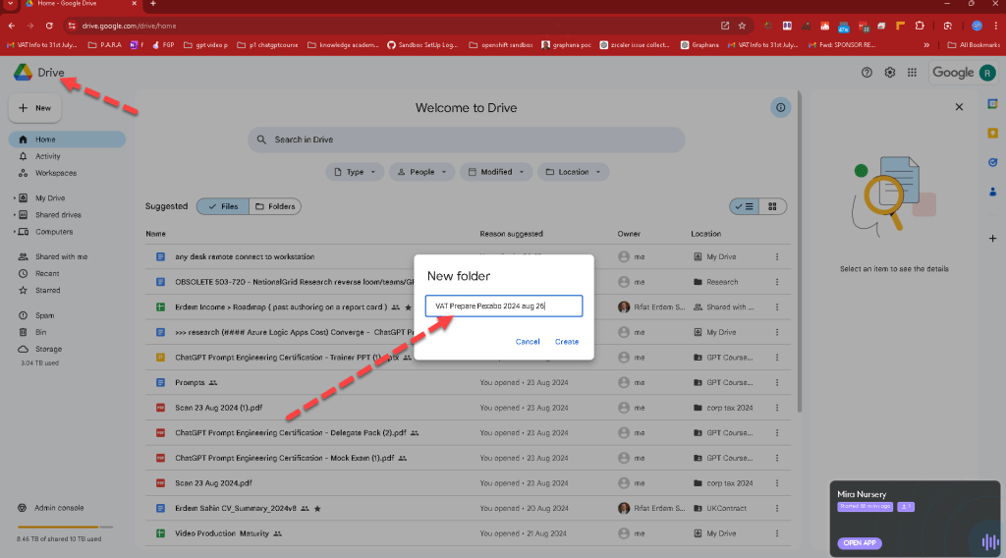Click the Search in Drive field
The image size is (1006, 558).
[467, 139]
